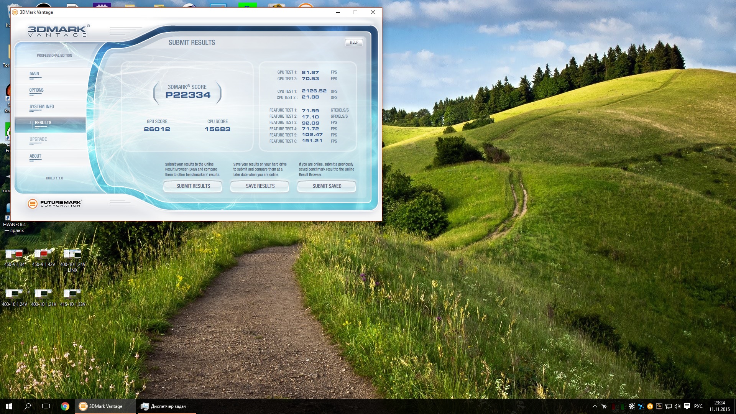The height and width of the screenshot is (414, 736).
Task: Go to System Info section
Action: (41, 107)
